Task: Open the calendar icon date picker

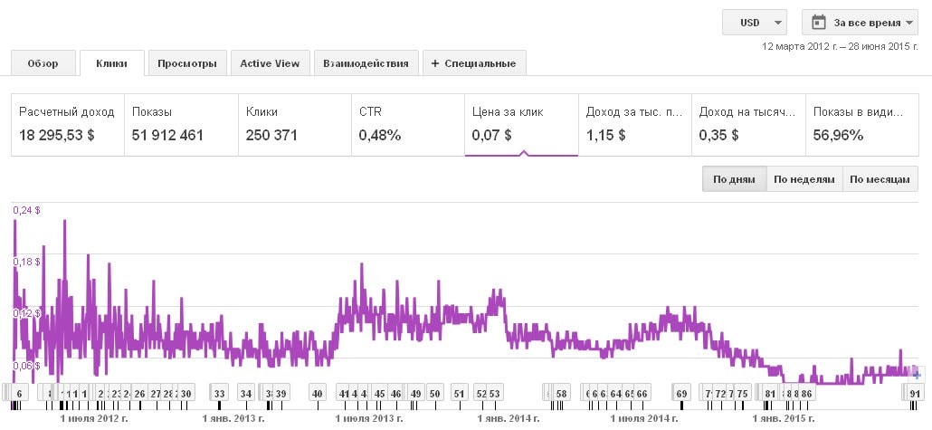Action: [x=819, y=23]
